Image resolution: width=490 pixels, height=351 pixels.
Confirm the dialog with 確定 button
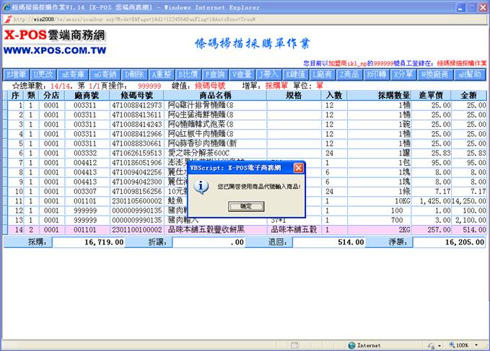[245, 206]
